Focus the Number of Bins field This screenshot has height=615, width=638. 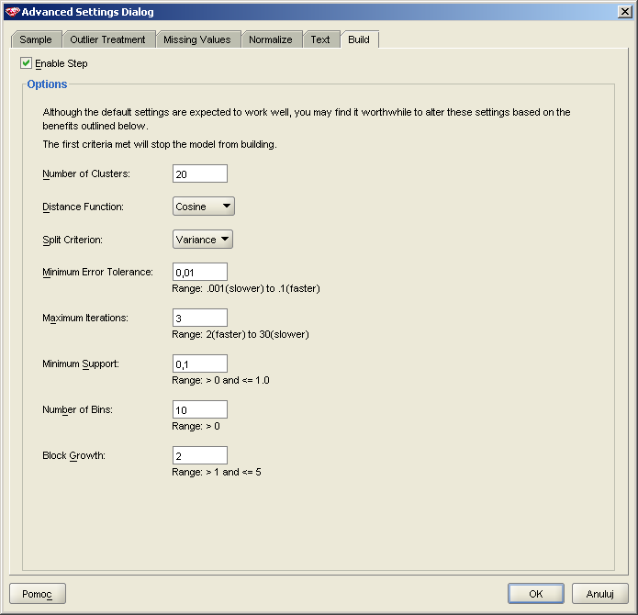click(200, 409)
